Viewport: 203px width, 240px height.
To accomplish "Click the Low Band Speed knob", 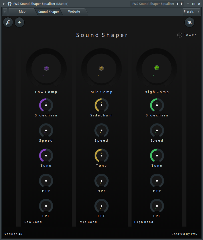I will [x=46, y=130].
